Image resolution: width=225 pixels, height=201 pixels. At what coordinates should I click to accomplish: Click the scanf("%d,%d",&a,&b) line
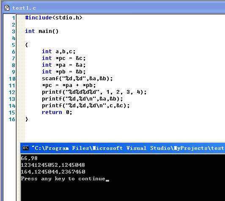(x=77, y=79)
